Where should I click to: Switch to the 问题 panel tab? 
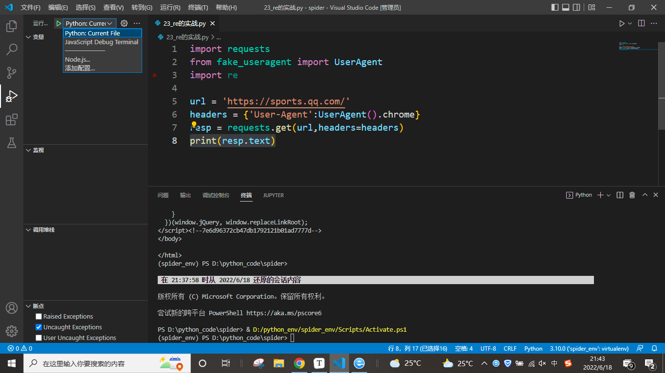coord(163,195)
